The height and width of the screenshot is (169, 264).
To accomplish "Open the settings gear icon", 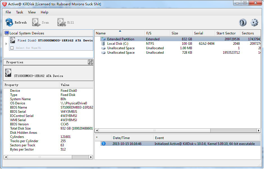I will tap(254, 22).
